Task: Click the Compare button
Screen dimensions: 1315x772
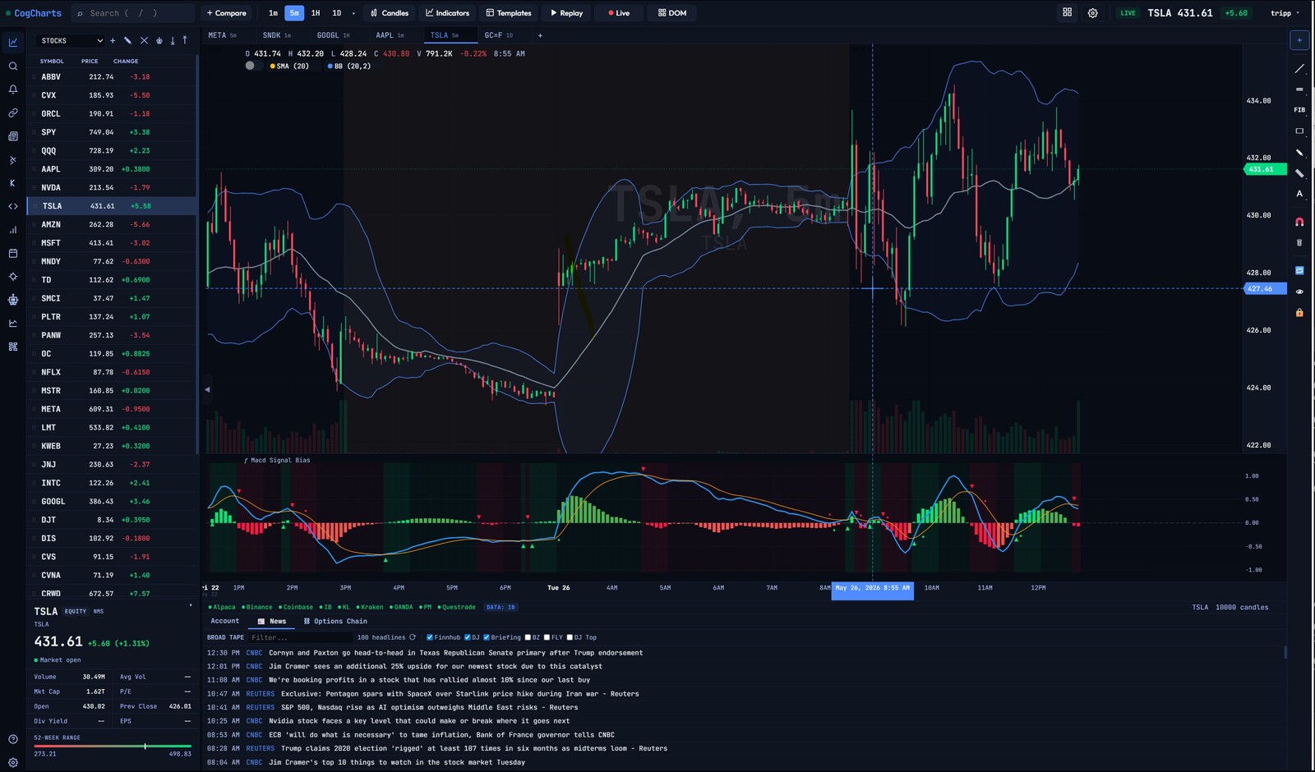Action: coord(226,13)
